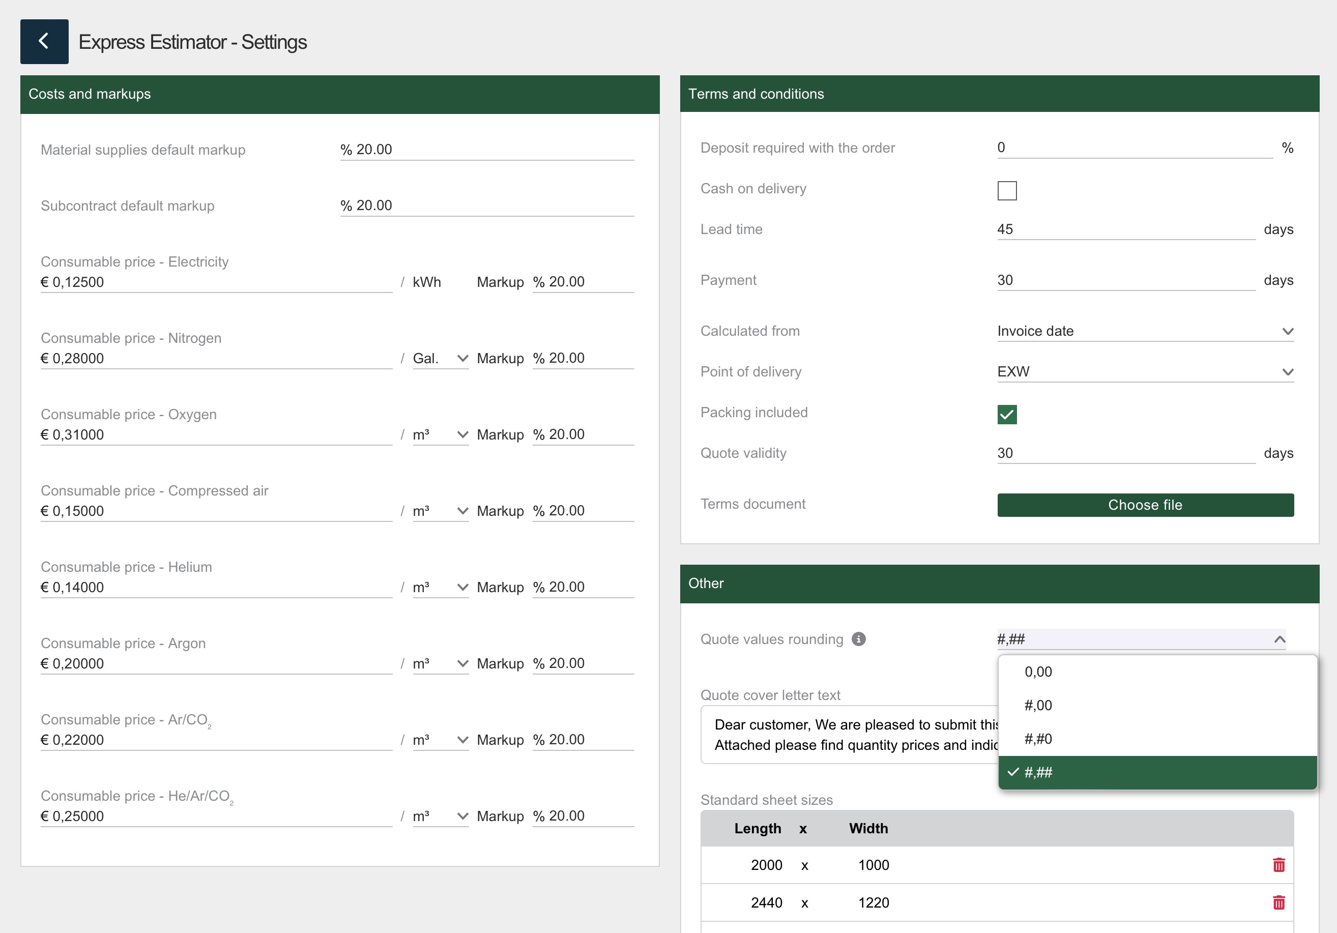This screenshot has height=933, width=1337.
Task: Collapse the Quote values rounding dropdown arrow
Action: (1279, 639)
